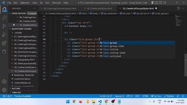
Task: Open the Edit menu
Action: coord(15,3)
